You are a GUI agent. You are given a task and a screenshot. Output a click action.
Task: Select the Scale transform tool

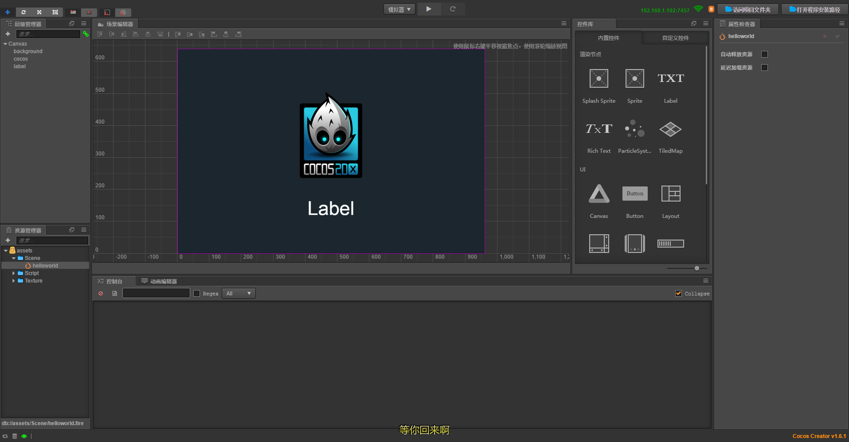[x=39, y=12]
